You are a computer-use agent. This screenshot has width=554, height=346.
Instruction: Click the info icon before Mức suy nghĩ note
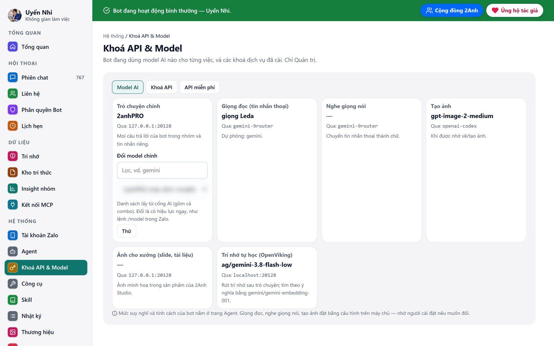[115, 313]
